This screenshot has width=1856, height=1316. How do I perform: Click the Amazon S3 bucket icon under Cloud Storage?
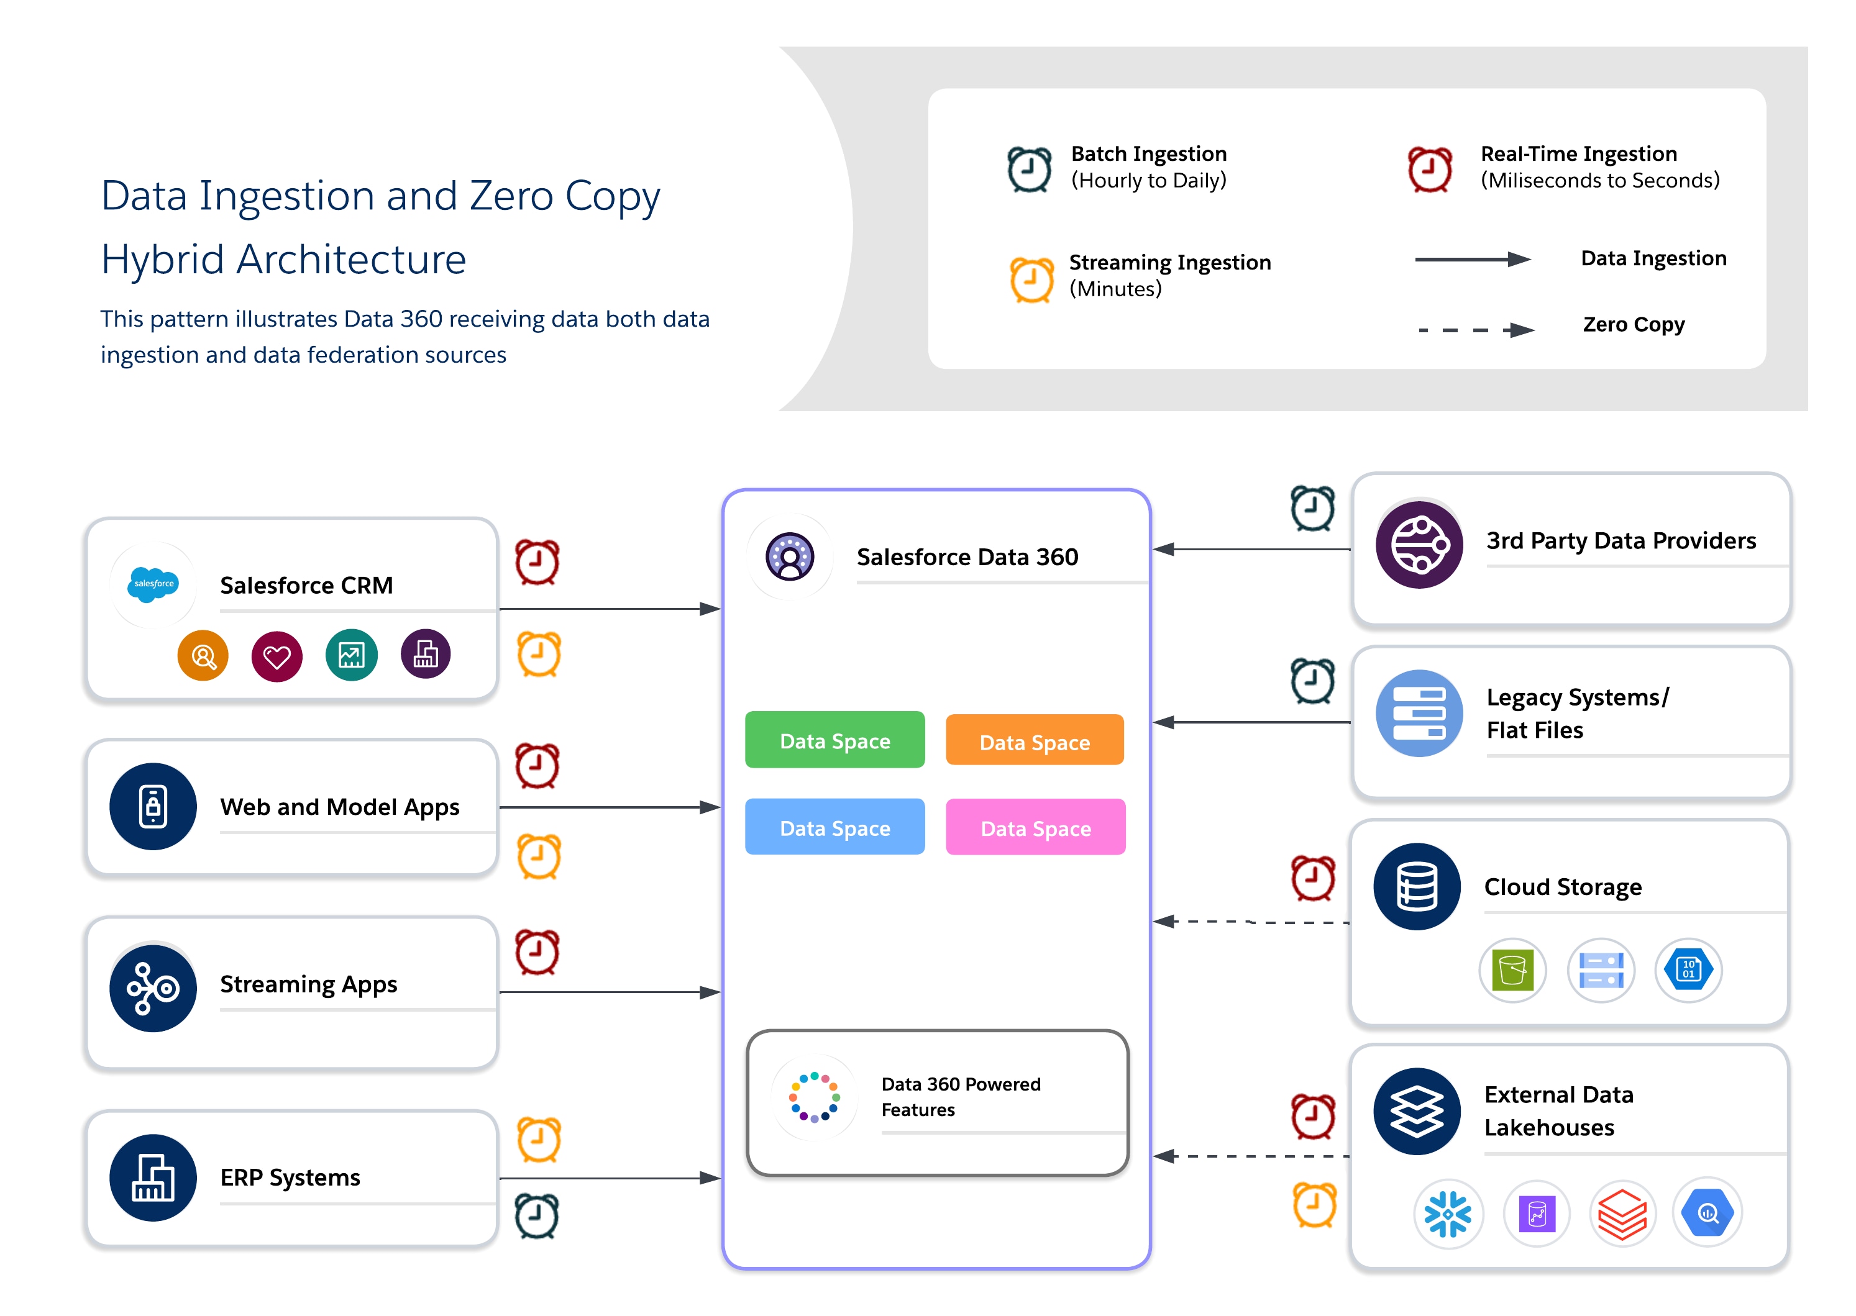tap(1512, 970)
